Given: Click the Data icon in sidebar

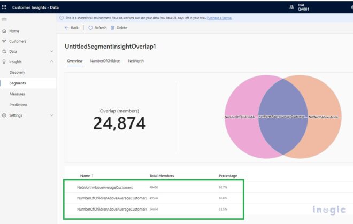Looking at the screenshot, I should 4,51.
